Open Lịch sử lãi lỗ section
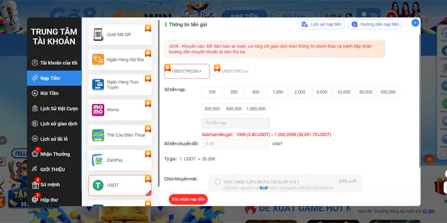Image resolution: width=447 pixels, height=223 pixels. coord(54,139)
